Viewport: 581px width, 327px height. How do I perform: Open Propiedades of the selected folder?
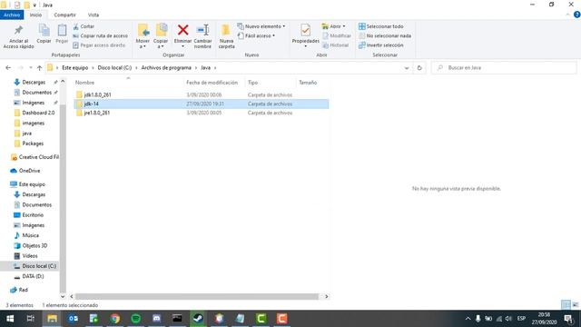(305, 35)
